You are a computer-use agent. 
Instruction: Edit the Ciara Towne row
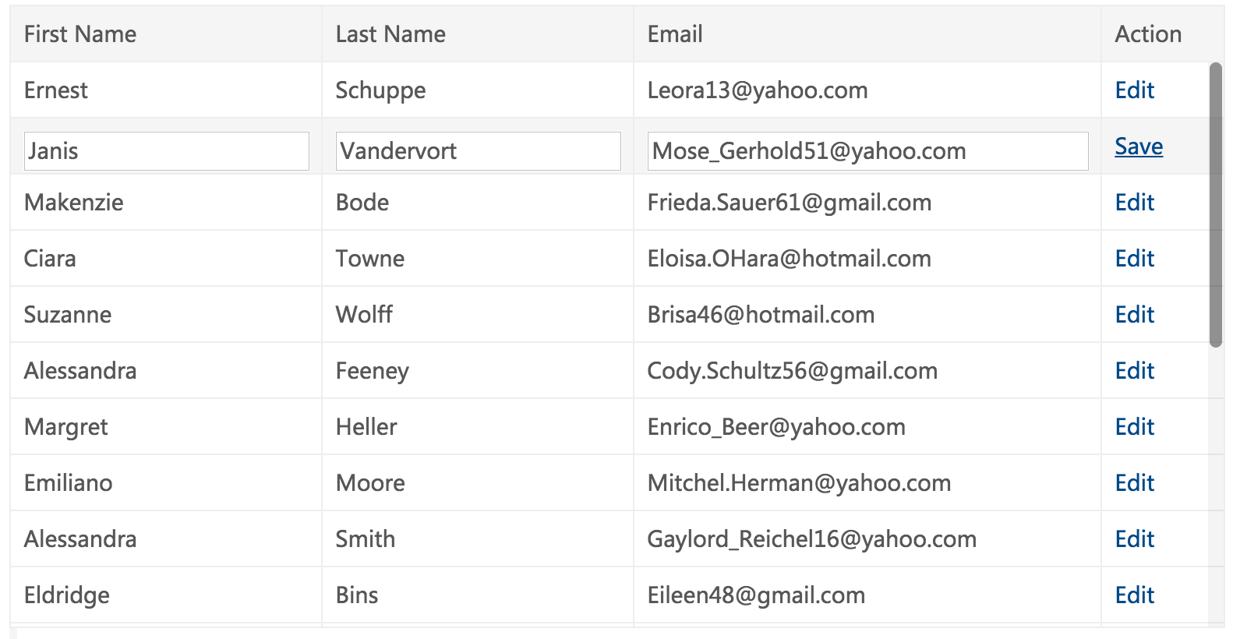tap(1134, 259)
